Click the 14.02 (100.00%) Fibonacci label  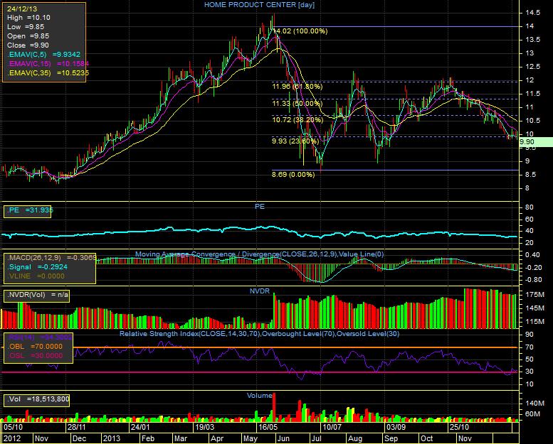[x=300, y=31]
